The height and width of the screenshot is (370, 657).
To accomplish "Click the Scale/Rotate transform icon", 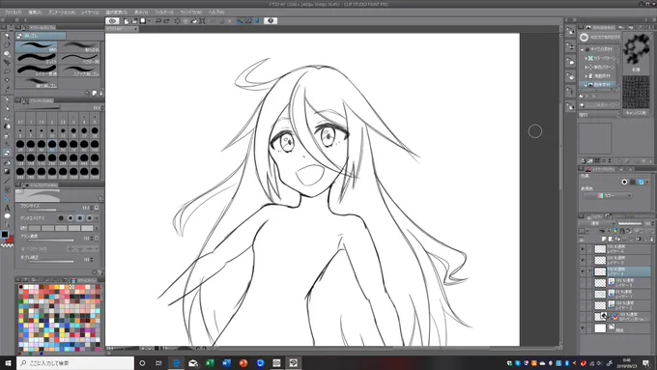I will coord(202,21).
